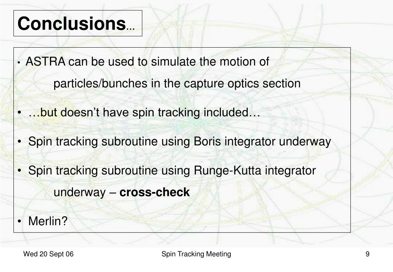Viewport: 393px width, 272px height.
Task: Select the ASTRA bullet line
Action: click(x=148, y=61)
